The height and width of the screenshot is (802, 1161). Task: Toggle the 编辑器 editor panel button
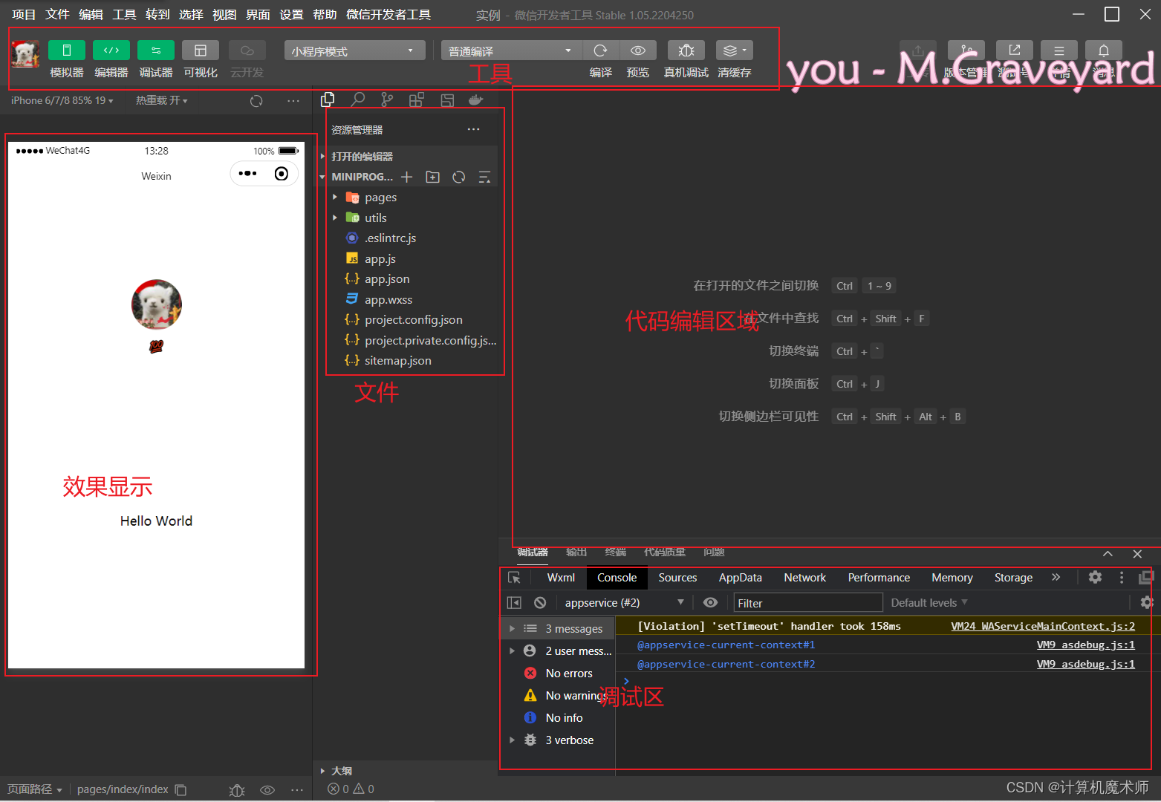coord(111,50)
